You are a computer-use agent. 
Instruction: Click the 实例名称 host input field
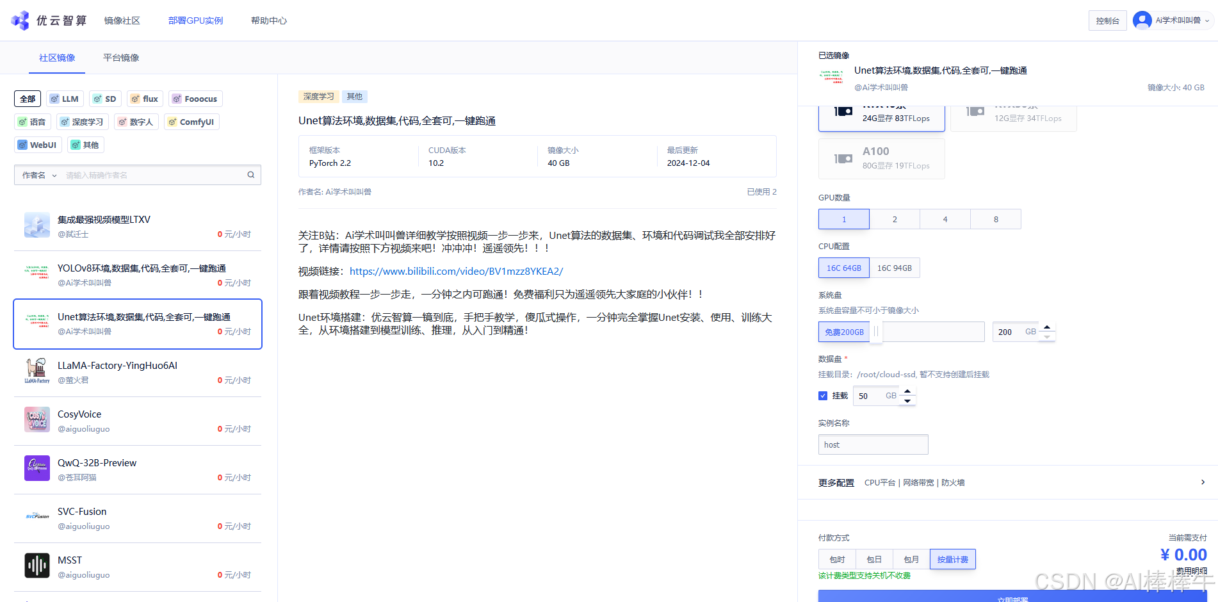tap(873, 444)
